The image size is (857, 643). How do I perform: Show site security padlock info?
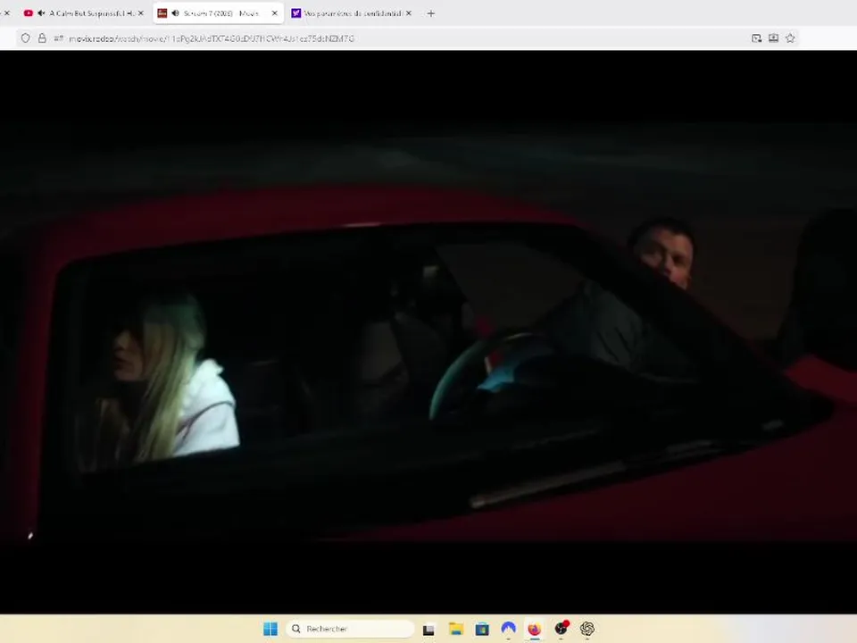click(x=42, y=38)
